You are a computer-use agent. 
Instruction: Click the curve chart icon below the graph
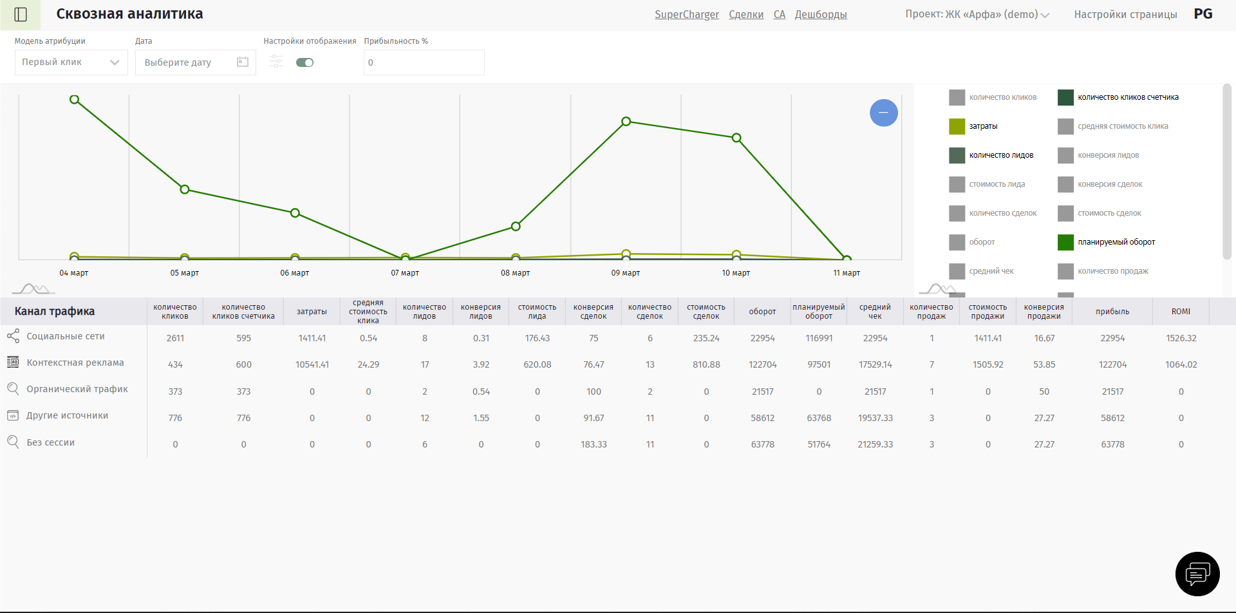pos(33,288)
